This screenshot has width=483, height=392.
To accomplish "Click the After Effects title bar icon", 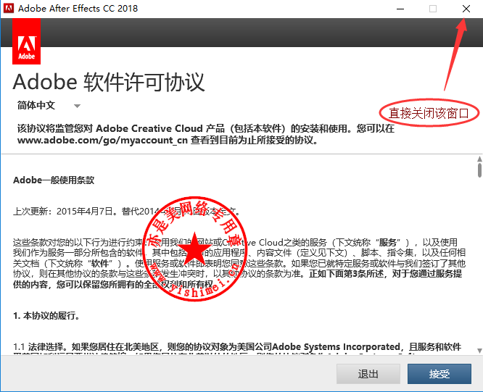I will (x=8, y=8).
